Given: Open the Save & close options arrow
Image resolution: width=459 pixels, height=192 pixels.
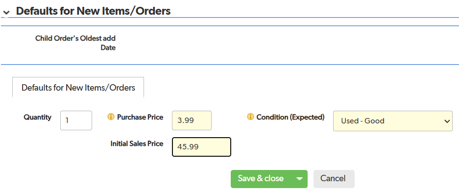Looking at the screenshot, I should [x=299, y=179].
